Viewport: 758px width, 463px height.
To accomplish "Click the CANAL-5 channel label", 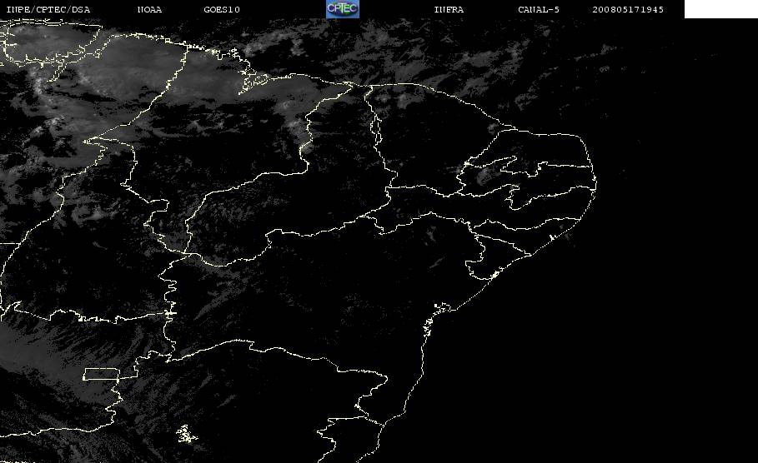I will tap(539, 10).
